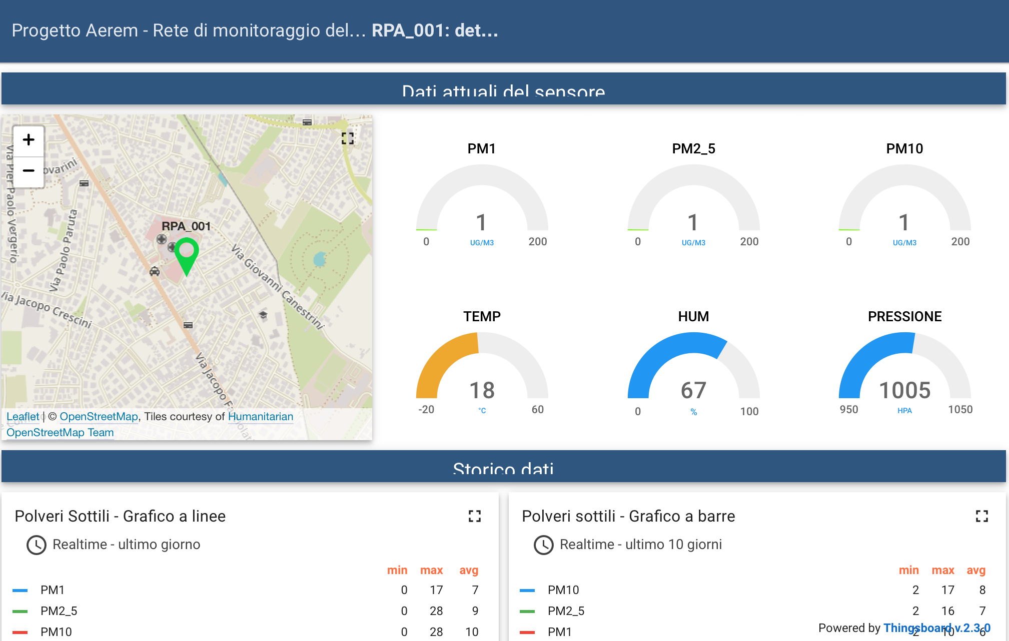The image size is (1009, 641).
Task: Open the clock icon for ultimo giorno
Action: [37, 545]
